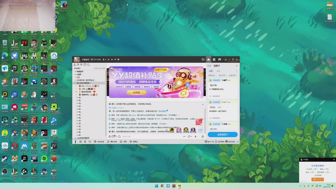
Task: Click the 自由发言 speaking mode button
Action: click(x=99, y=142)
